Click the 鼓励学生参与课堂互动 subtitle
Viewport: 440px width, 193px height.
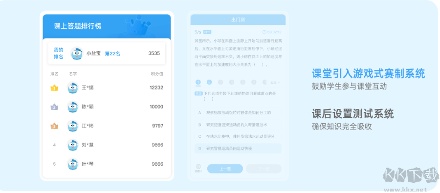pos(350,86)
